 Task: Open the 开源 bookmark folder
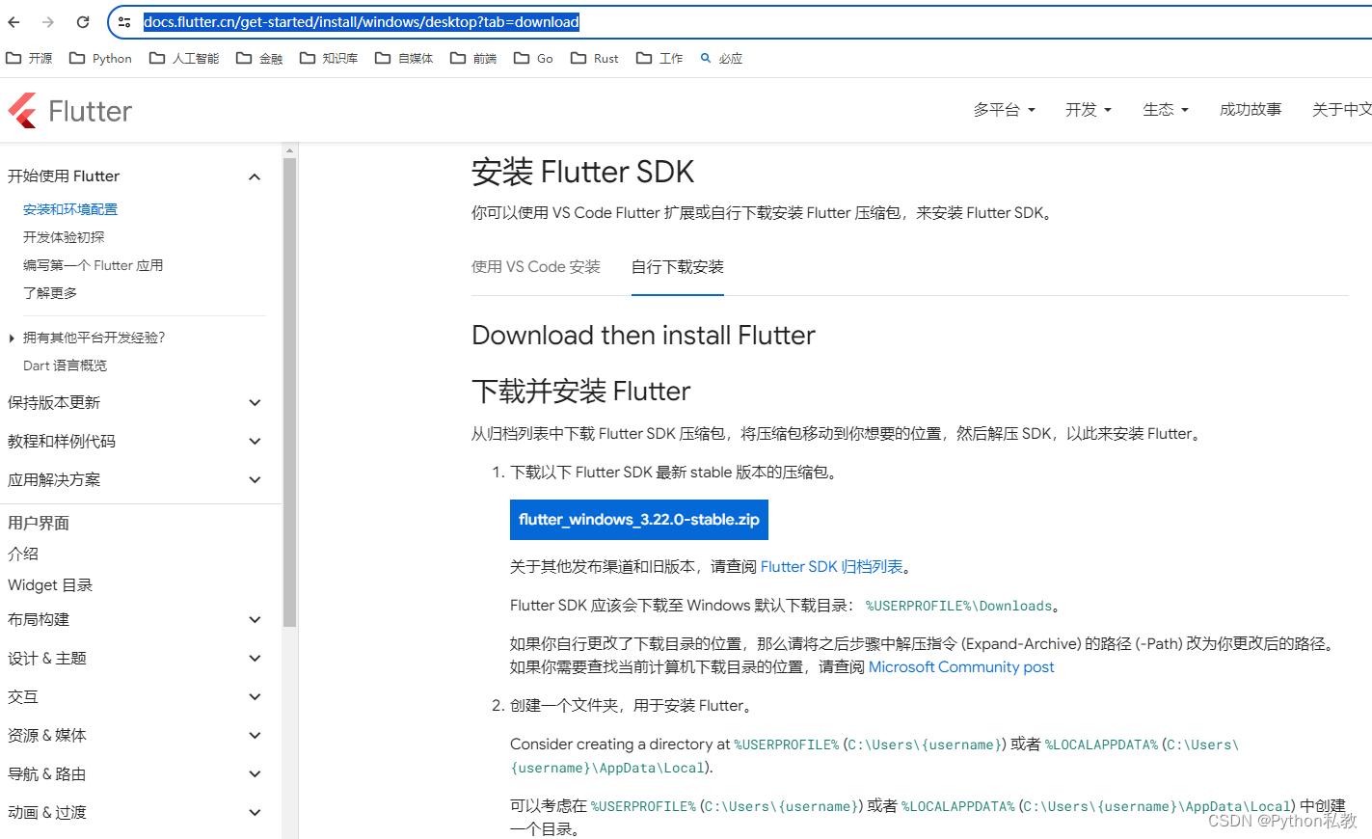click(x=30, y=58)
